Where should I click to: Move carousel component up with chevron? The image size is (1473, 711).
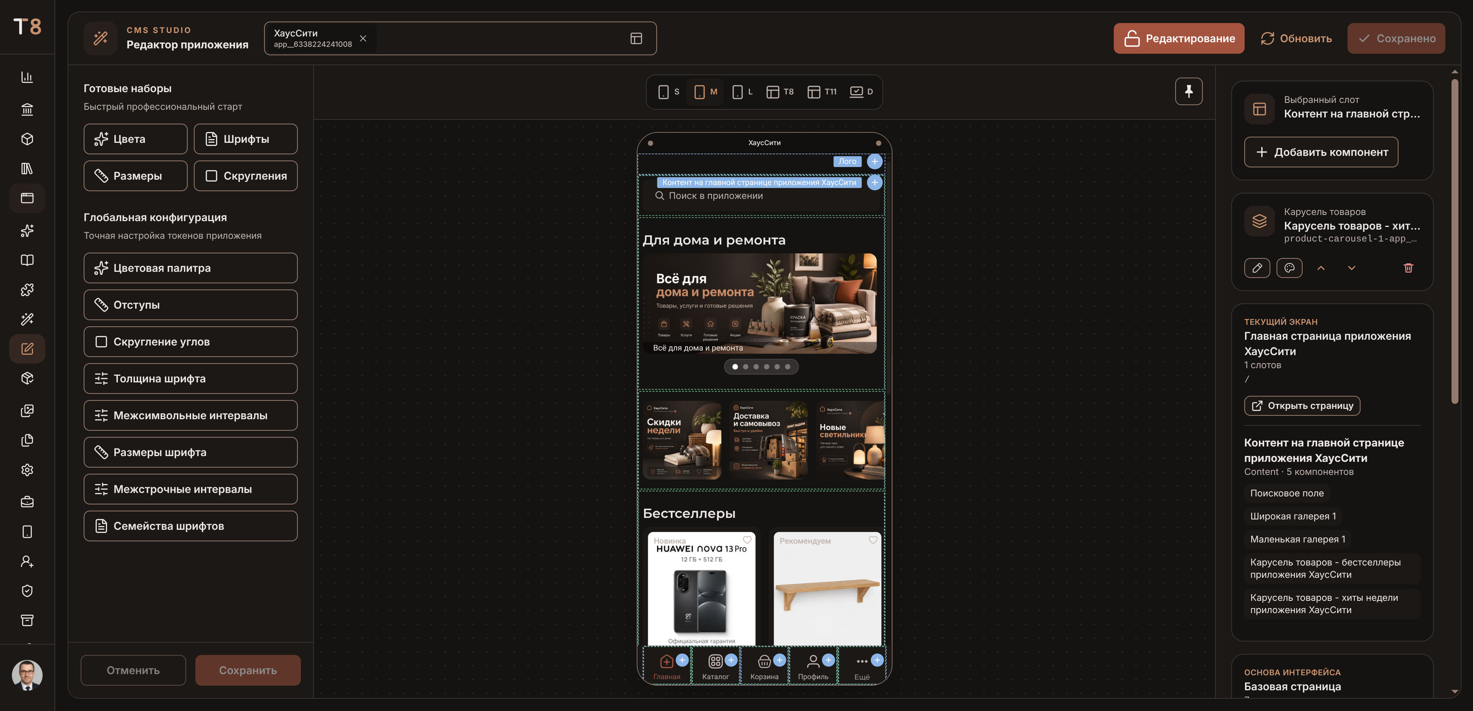click(x=1321, y=268)
